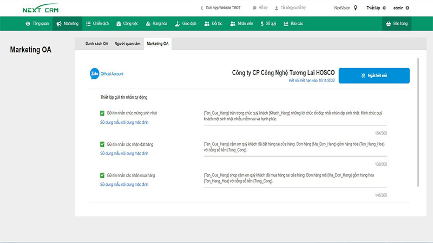Open the Người quan tâm tab

click(x=127, y=43)
